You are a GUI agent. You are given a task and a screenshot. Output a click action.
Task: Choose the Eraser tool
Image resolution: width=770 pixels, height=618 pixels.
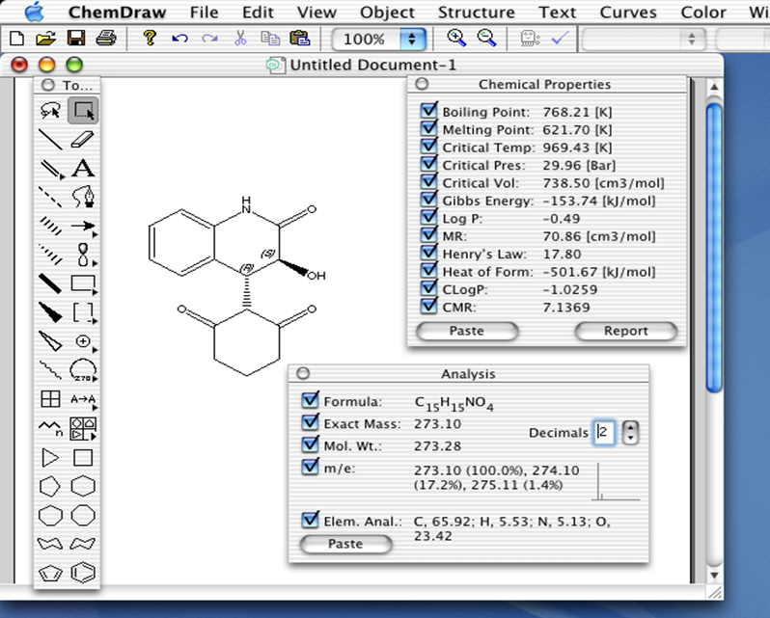[x=83, y=139]
